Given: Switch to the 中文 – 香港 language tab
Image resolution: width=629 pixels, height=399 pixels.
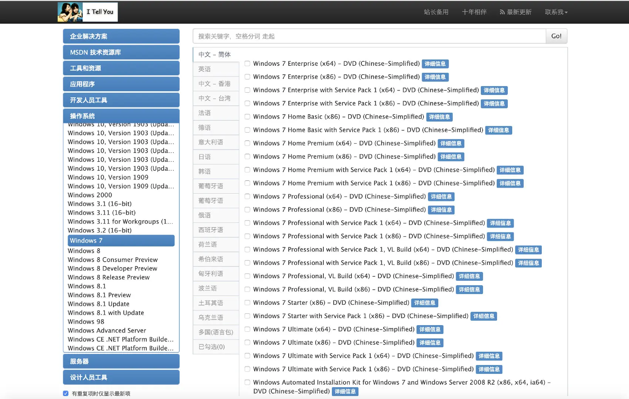Looking at the screenshot, I should (216, 84).
